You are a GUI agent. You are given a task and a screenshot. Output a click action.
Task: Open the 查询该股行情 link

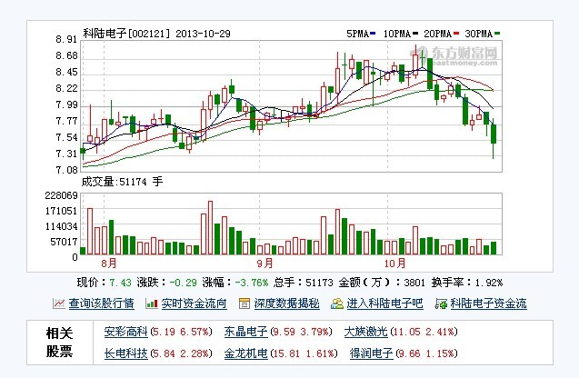[101, 303]
